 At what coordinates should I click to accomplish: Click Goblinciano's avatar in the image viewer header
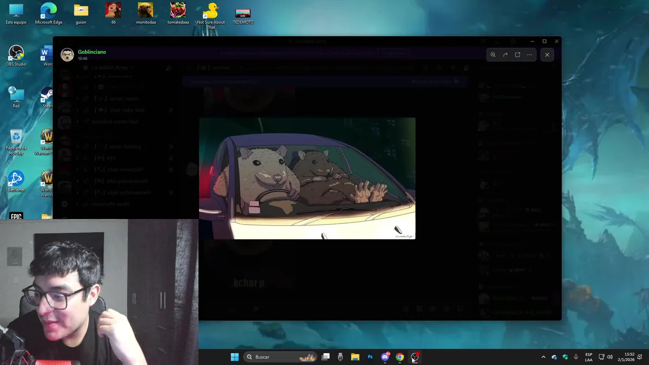67,55
